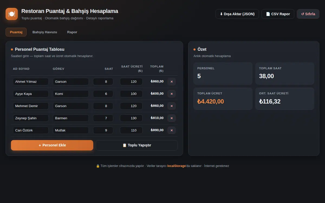This screenshot has height=203, width=325.
Task: Click the orange restaurant plate logo icon
Action: click(x=12, y=14)
